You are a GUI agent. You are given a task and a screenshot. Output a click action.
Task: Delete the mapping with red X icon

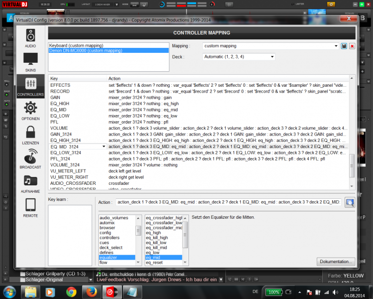click(x=352, y=46)
